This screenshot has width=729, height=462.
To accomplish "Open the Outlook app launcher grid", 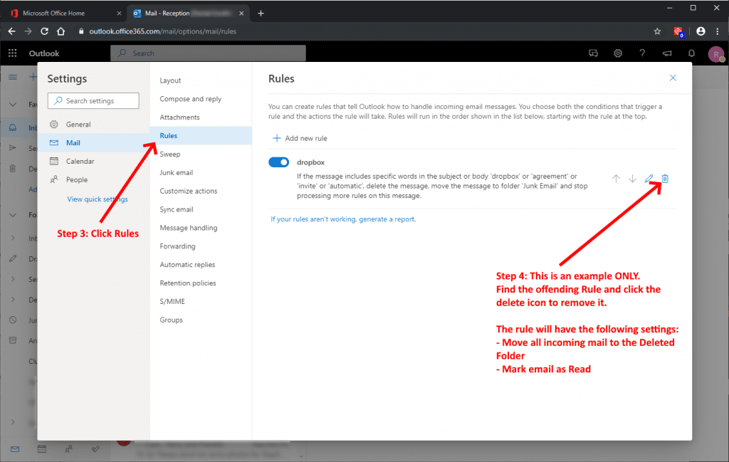I will click(11, 53).
